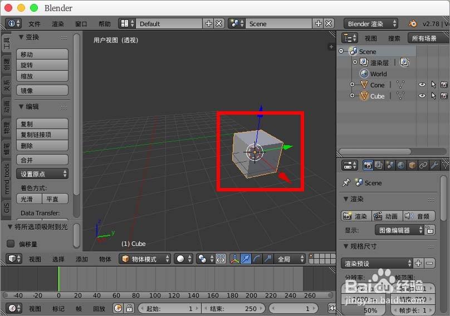Open Timeline editor type selector
The width and height of the screenshot is (450, 316).
[14, 308]
